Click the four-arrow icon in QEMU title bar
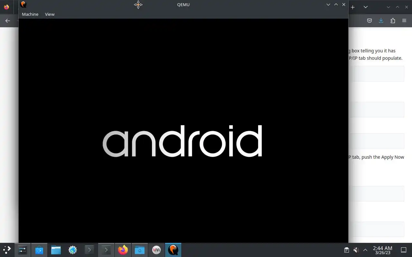Screen dimensions: 412x257 [138, 4]
